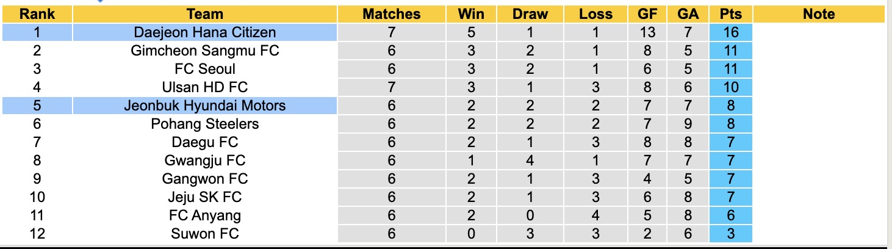Open the Gwangju FC team link
This screenshot has width=892, height=249.
pos(205,161)
